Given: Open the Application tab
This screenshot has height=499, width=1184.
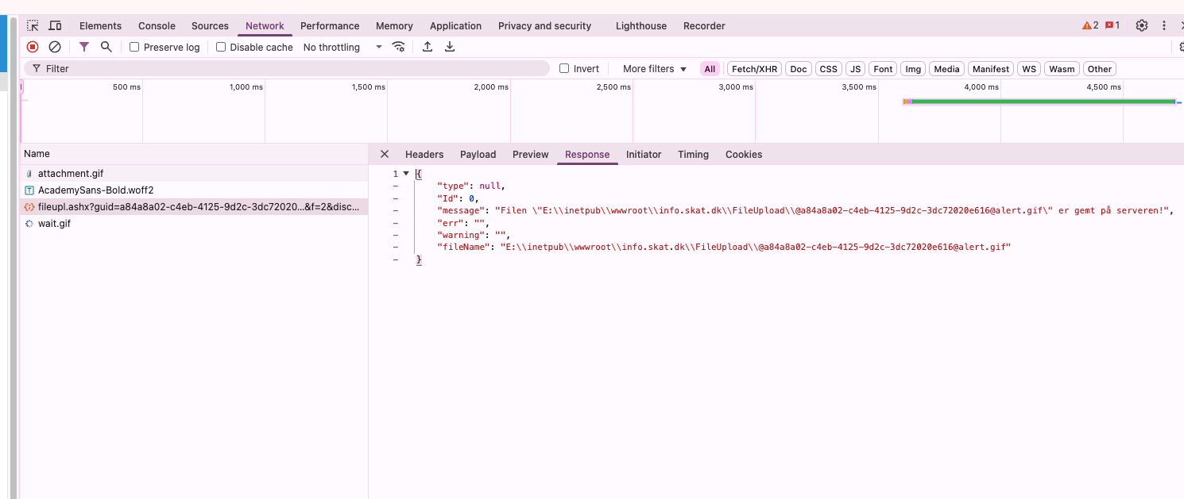Looking at the screenshot, I should pyautogui.click(x=455, y=25).
